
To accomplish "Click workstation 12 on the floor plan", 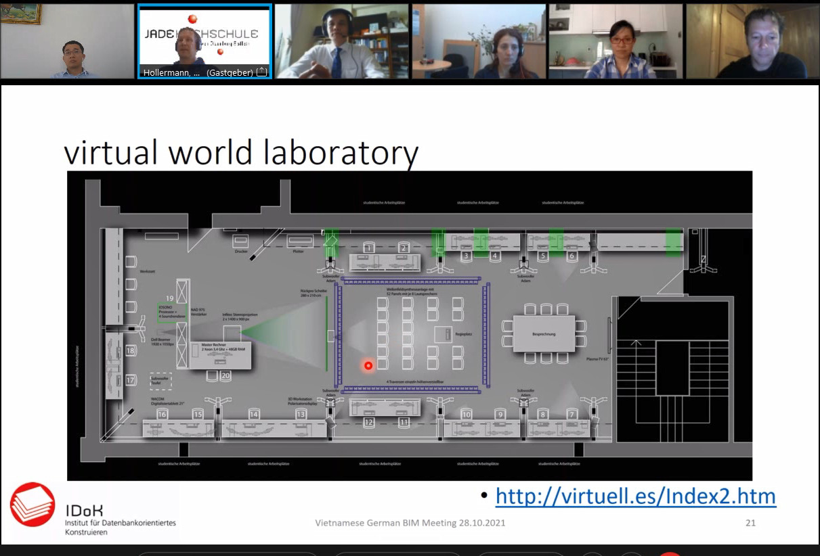I will (368, 422).
